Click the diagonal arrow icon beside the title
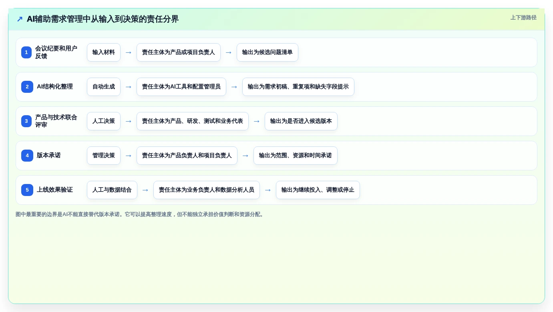 click(20, 19)
